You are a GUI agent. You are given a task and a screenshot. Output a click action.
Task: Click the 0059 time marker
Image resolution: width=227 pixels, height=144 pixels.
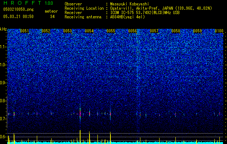pos(197,31)
